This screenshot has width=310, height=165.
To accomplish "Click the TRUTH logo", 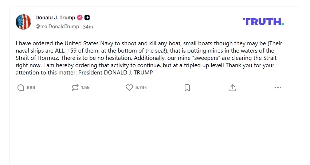I will [263, 22].
